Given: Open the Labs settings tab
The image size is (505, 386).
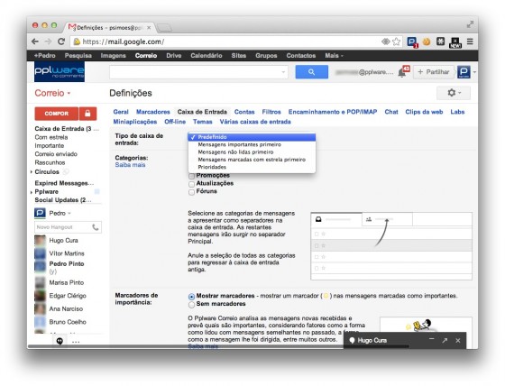Looking at the screenshot, I should pyautogui.click(x=457, y=112).
